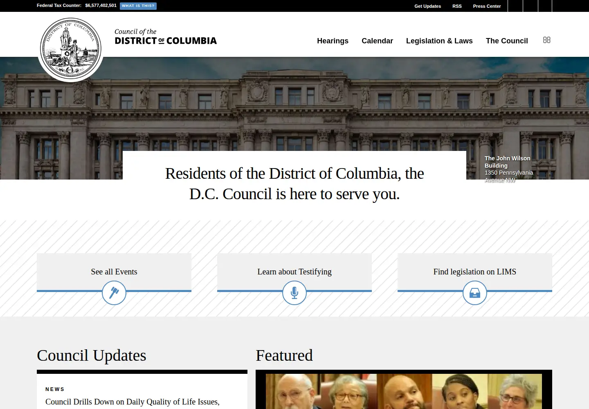Click the $6,577,402,501 tax counter value
The image size is (589, 409).
101,6
